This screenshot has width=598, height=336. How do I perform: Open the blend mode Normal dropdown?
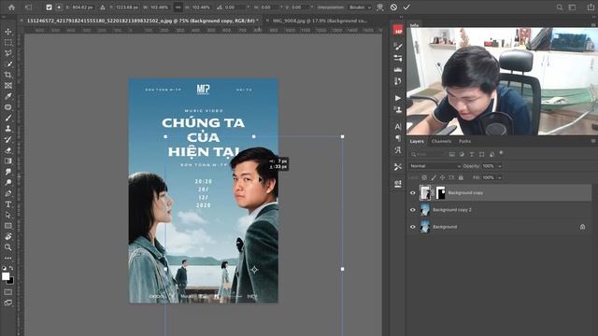tap(435, 166)
